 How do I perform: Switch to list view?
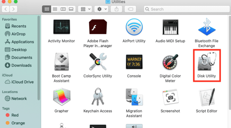click(55, 9)
